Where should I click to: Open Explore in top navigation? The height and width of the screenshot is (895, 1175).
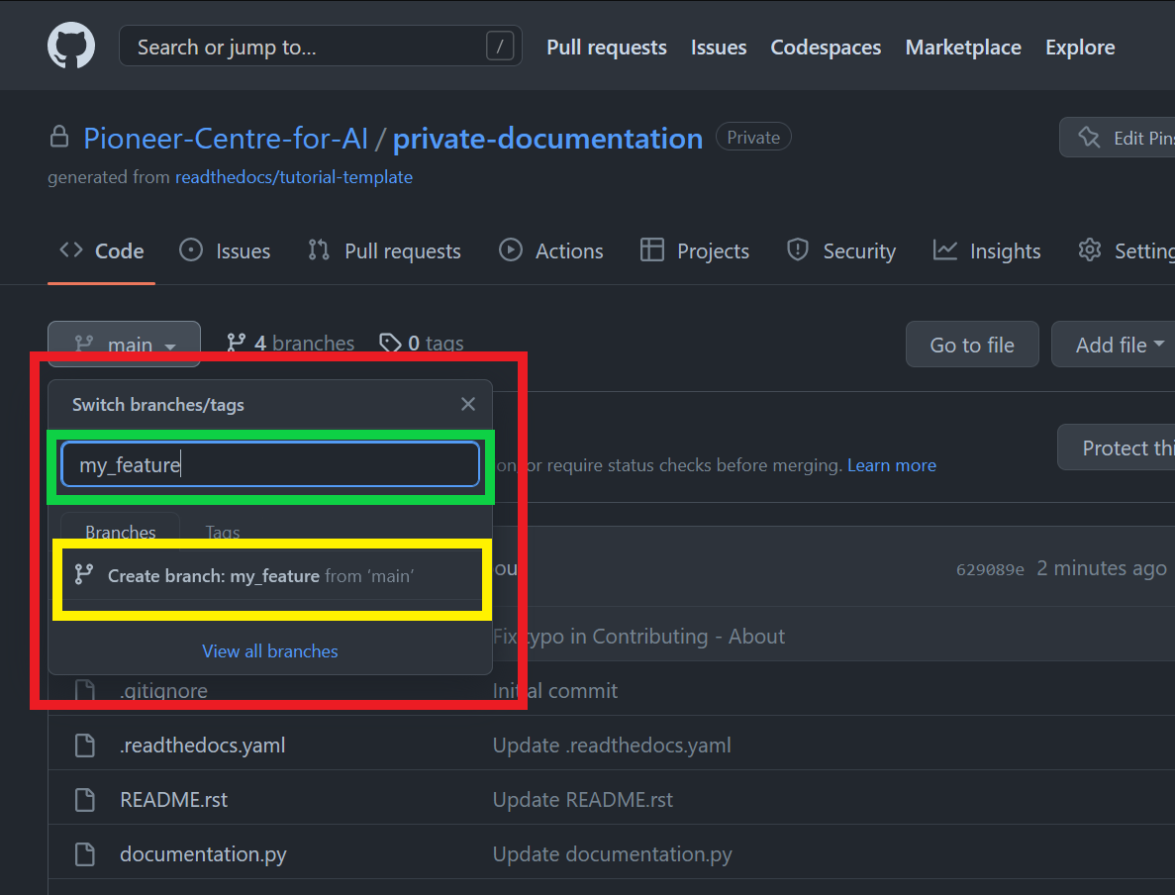coord(1080,48)
